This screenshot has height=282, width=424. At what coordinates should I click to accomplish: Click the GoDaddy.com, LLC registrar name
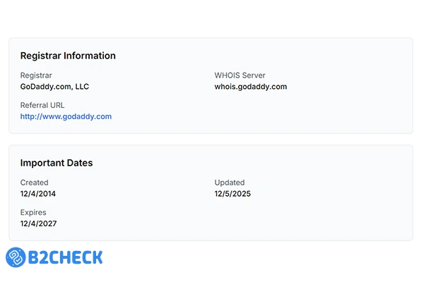[54, 87]
